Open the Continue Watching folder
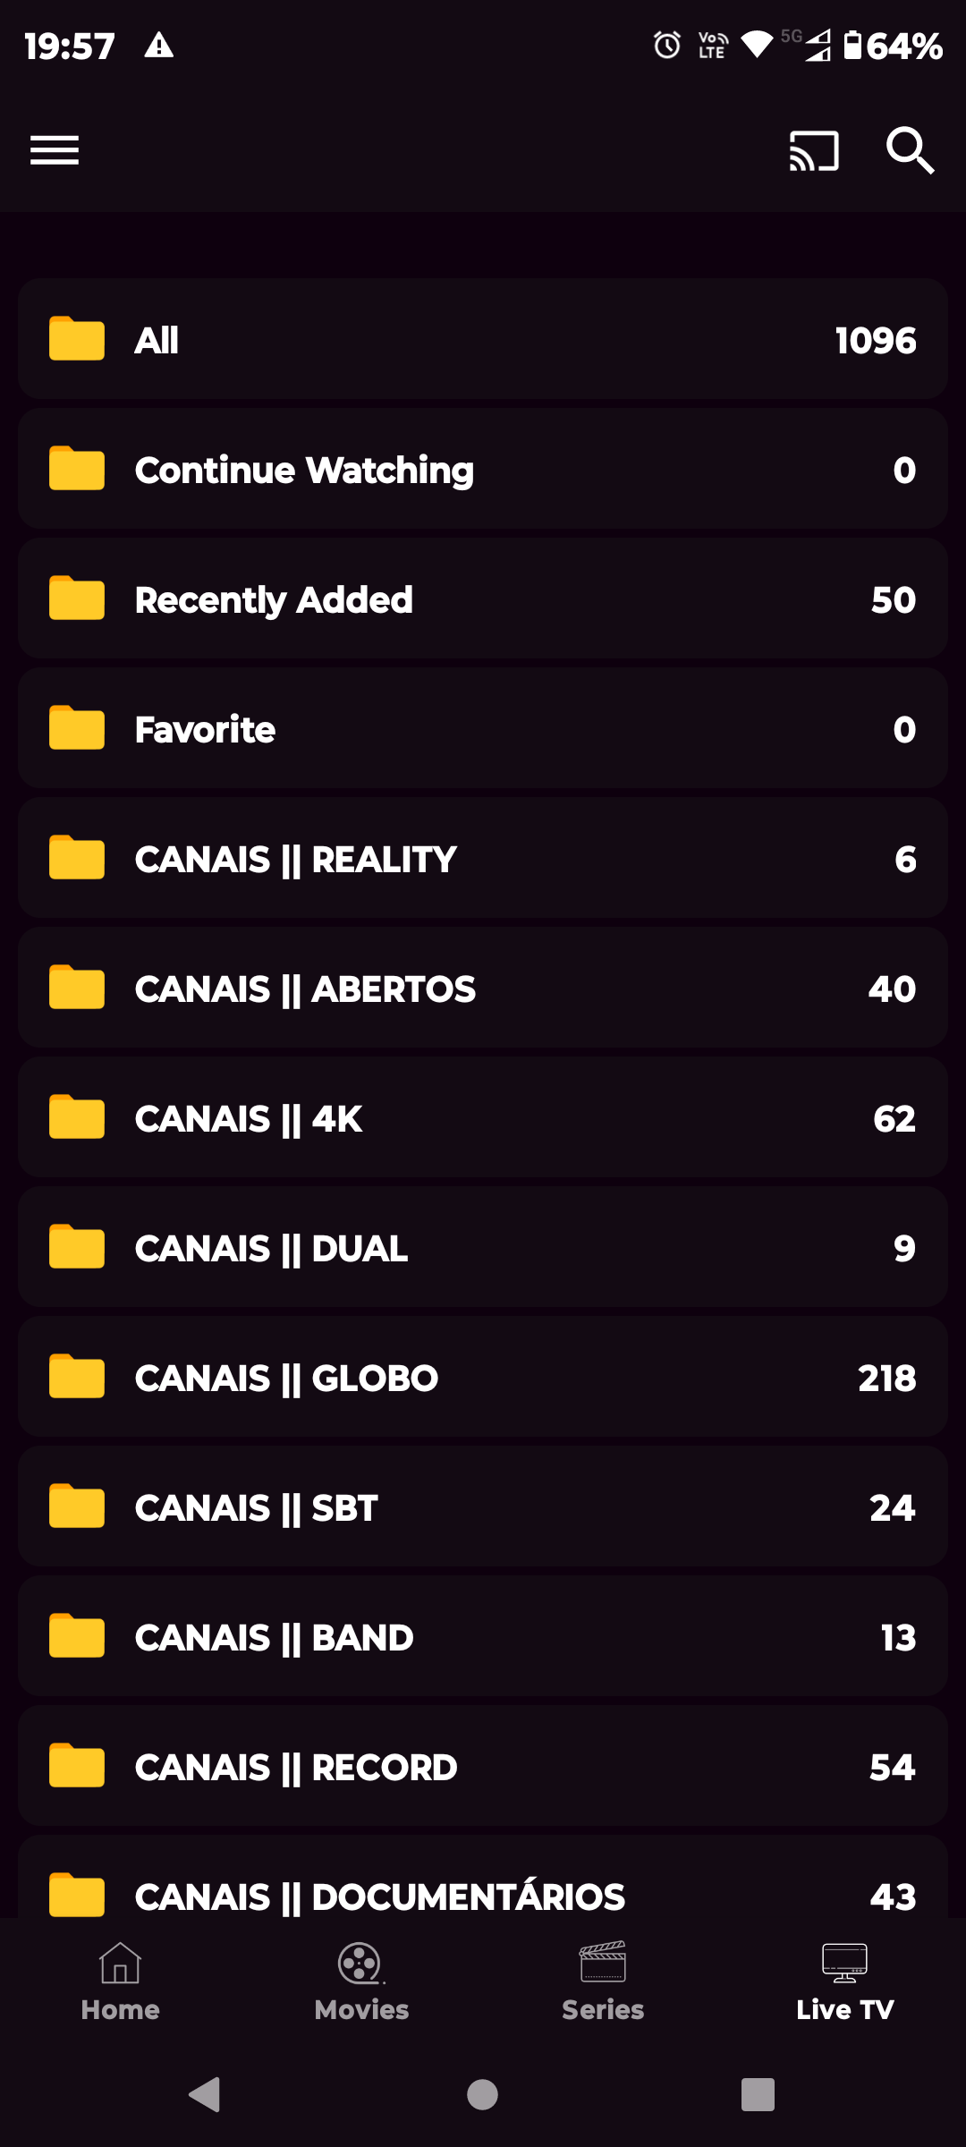Viewport: 966px width, 2147px height. click(483, 469)
